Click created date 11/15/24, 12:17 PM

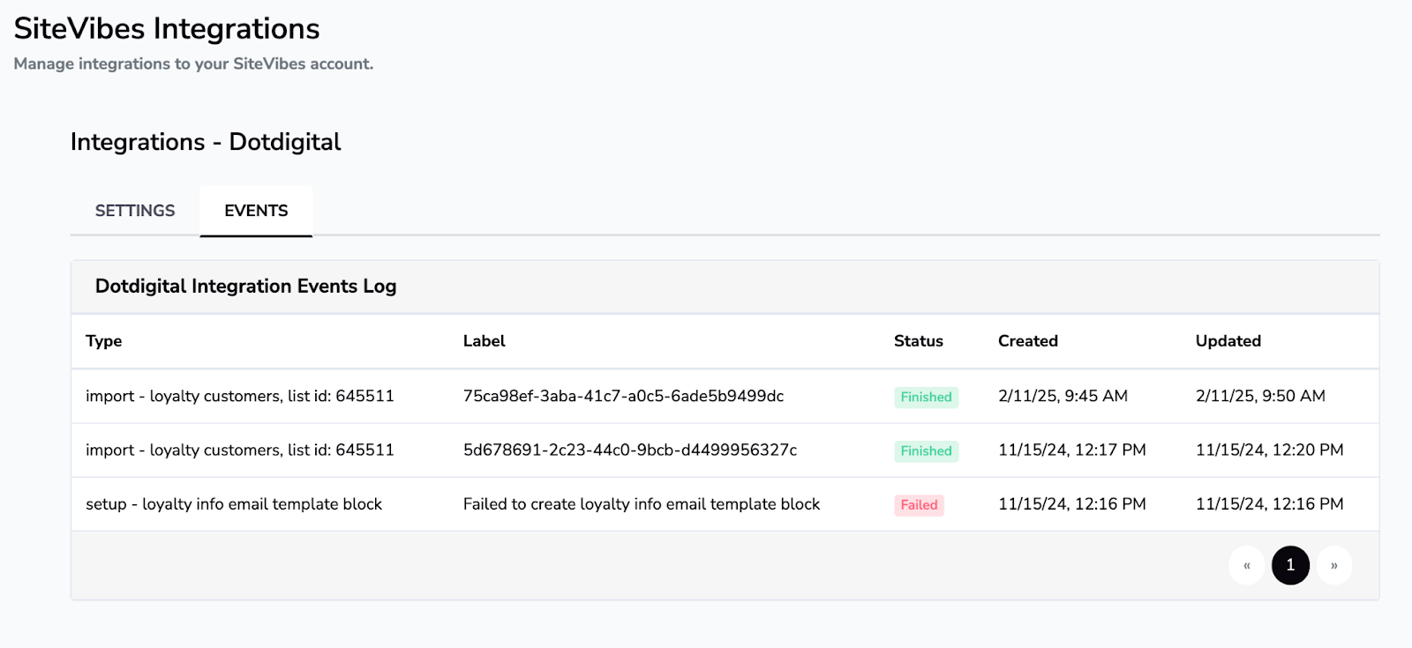point(1072,450)
